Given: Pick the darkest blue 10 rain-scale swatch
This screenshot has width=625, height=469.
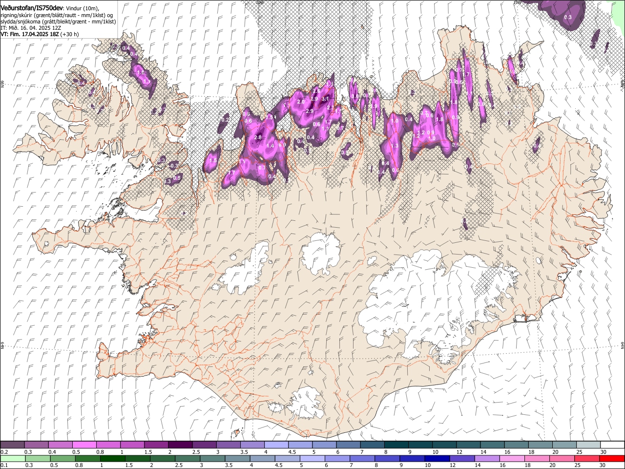Looking at the screenshot, I should (x=437, y=458).
